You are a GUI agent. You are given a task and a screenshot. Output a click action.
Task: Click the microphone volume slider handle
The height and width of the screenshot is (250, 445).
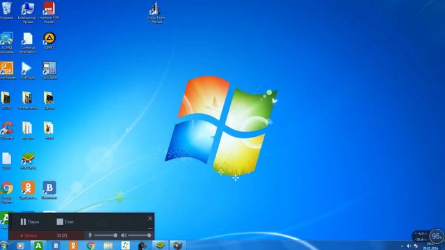tap(115, 235)
